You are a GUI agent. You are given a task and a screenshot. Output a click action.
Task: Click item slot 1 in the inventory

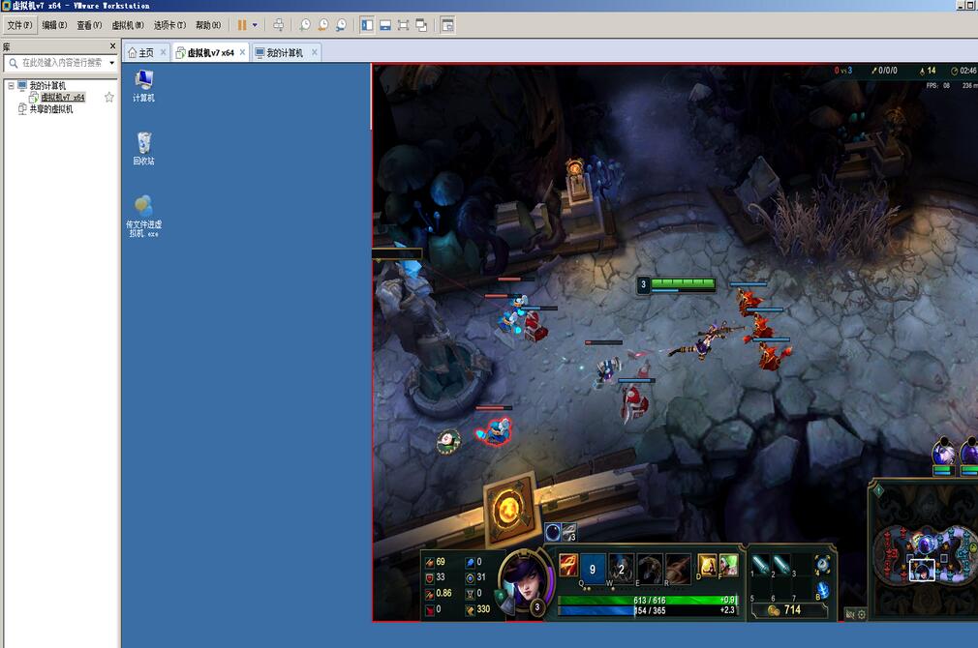[761, 565]
